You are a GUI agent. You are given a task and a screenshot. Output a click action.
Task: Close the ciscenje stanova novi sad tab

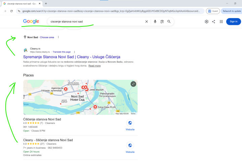tap(40, 4)
